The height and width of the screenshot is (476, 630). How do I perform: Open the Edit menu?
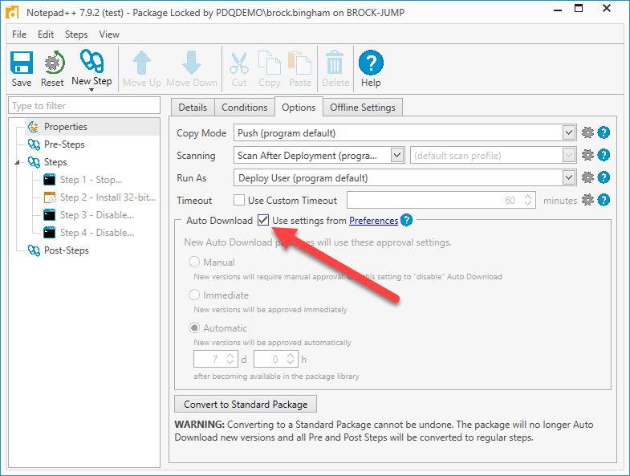(46, 35)
